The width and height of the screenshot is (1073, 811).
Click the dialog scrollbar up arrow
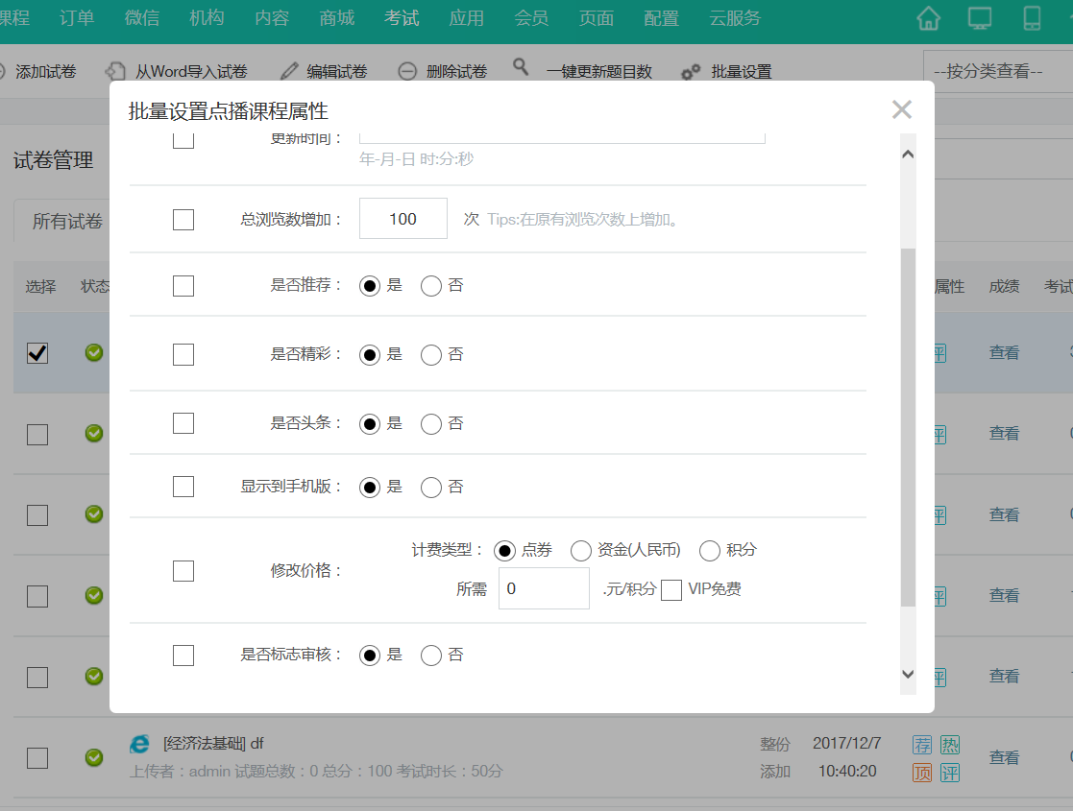[908, 154]
